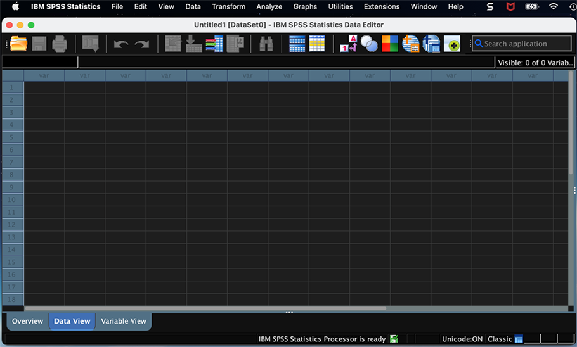Screen dimensions: 577x347
Task: Click the Redo arrow icon
Action: (x=141, y=44)
